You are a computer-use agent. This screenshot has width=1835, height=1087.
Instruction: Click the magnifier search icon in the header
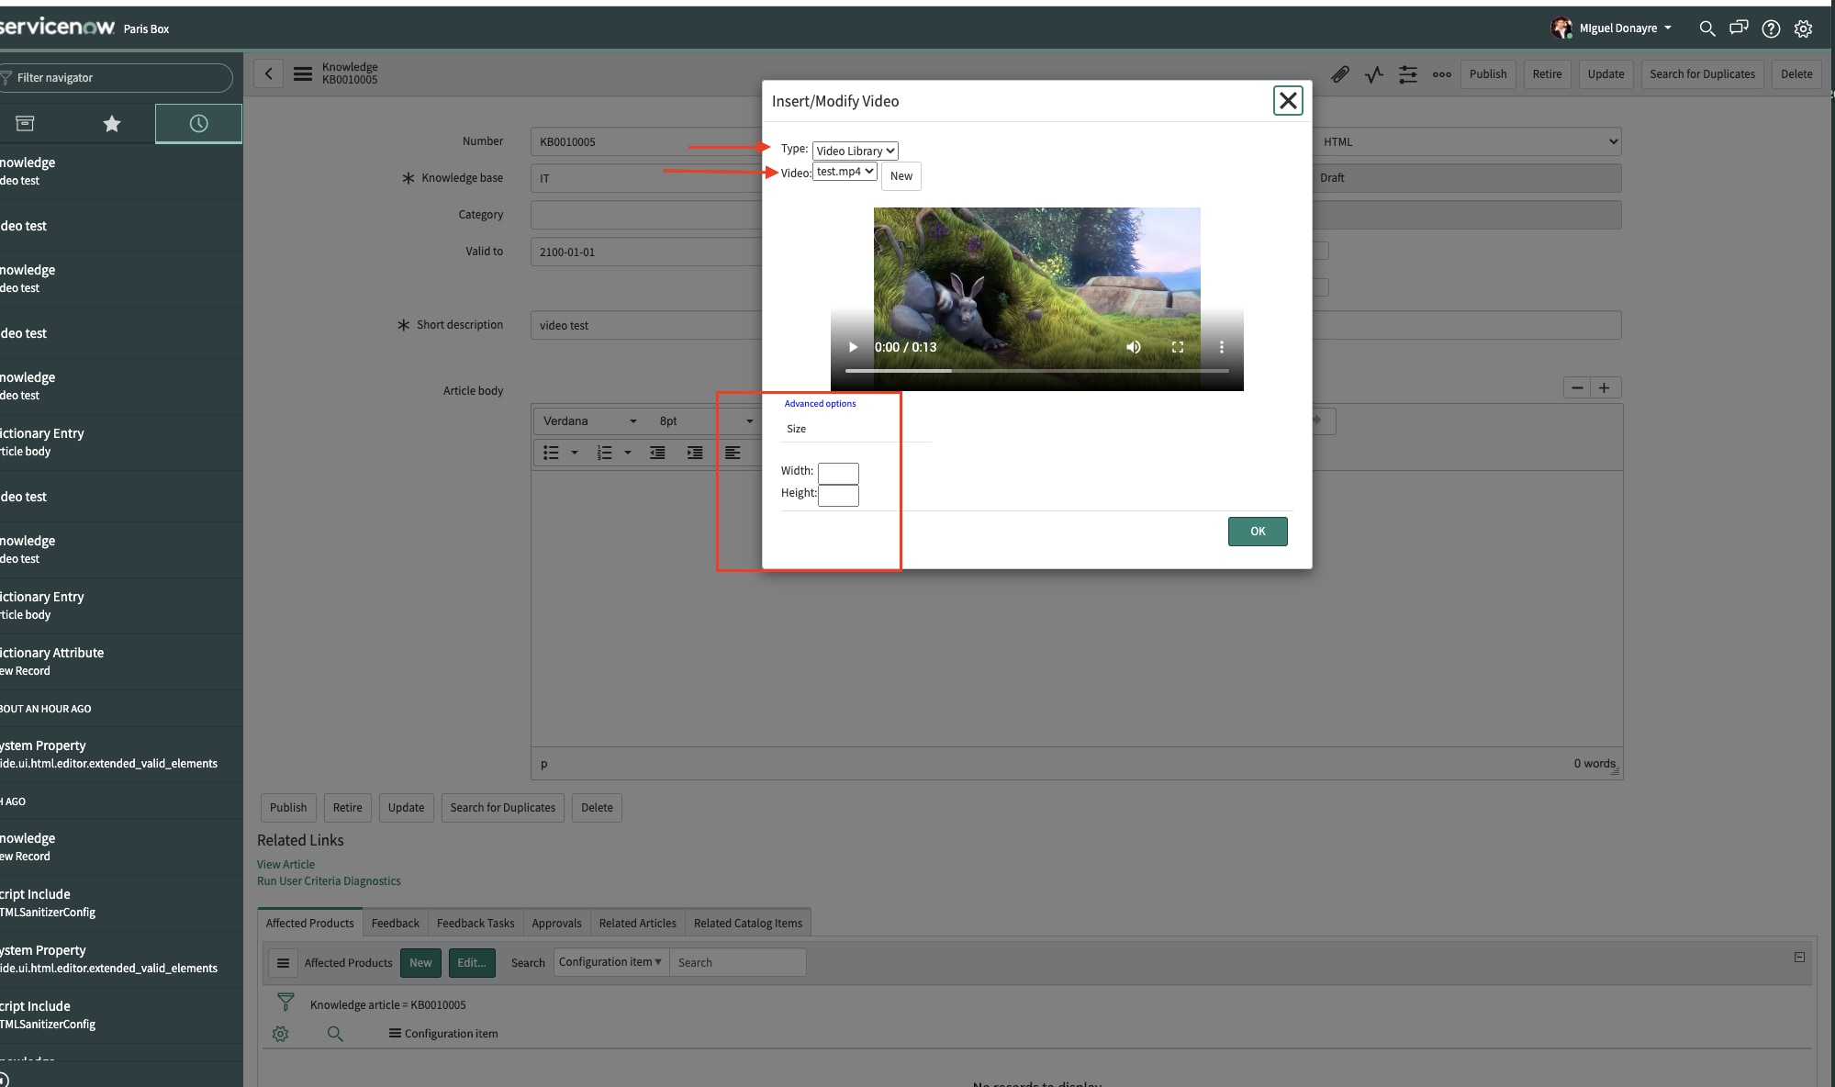coord(1707,28)
